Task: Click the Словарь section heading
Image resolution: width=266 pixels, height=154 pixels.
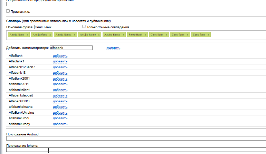Action: click(x=13, y=21)
